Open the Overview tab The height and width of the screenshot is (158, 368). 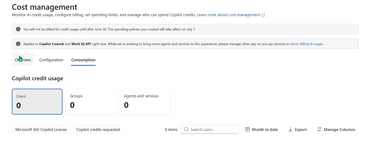point(23,60)
